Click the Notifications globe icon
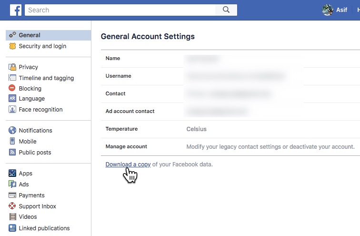The height and width of the screenshot is (236, 360). point(12,130)
